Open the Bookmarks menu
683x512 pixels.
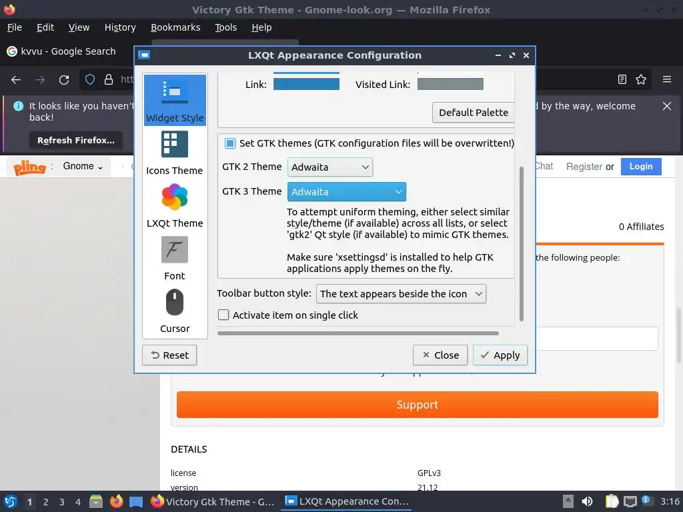(175, 27)
